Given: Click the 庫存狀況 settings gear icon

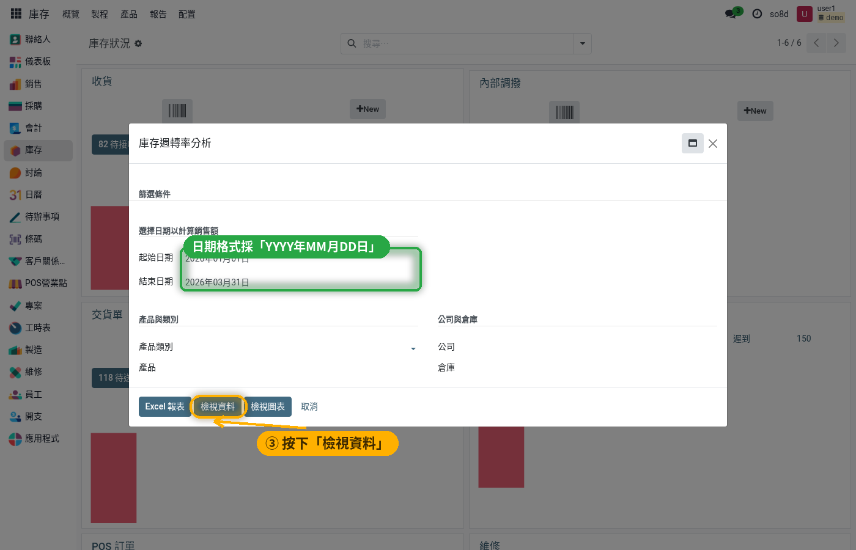Looking at the screenshot, I should [138, 43].
